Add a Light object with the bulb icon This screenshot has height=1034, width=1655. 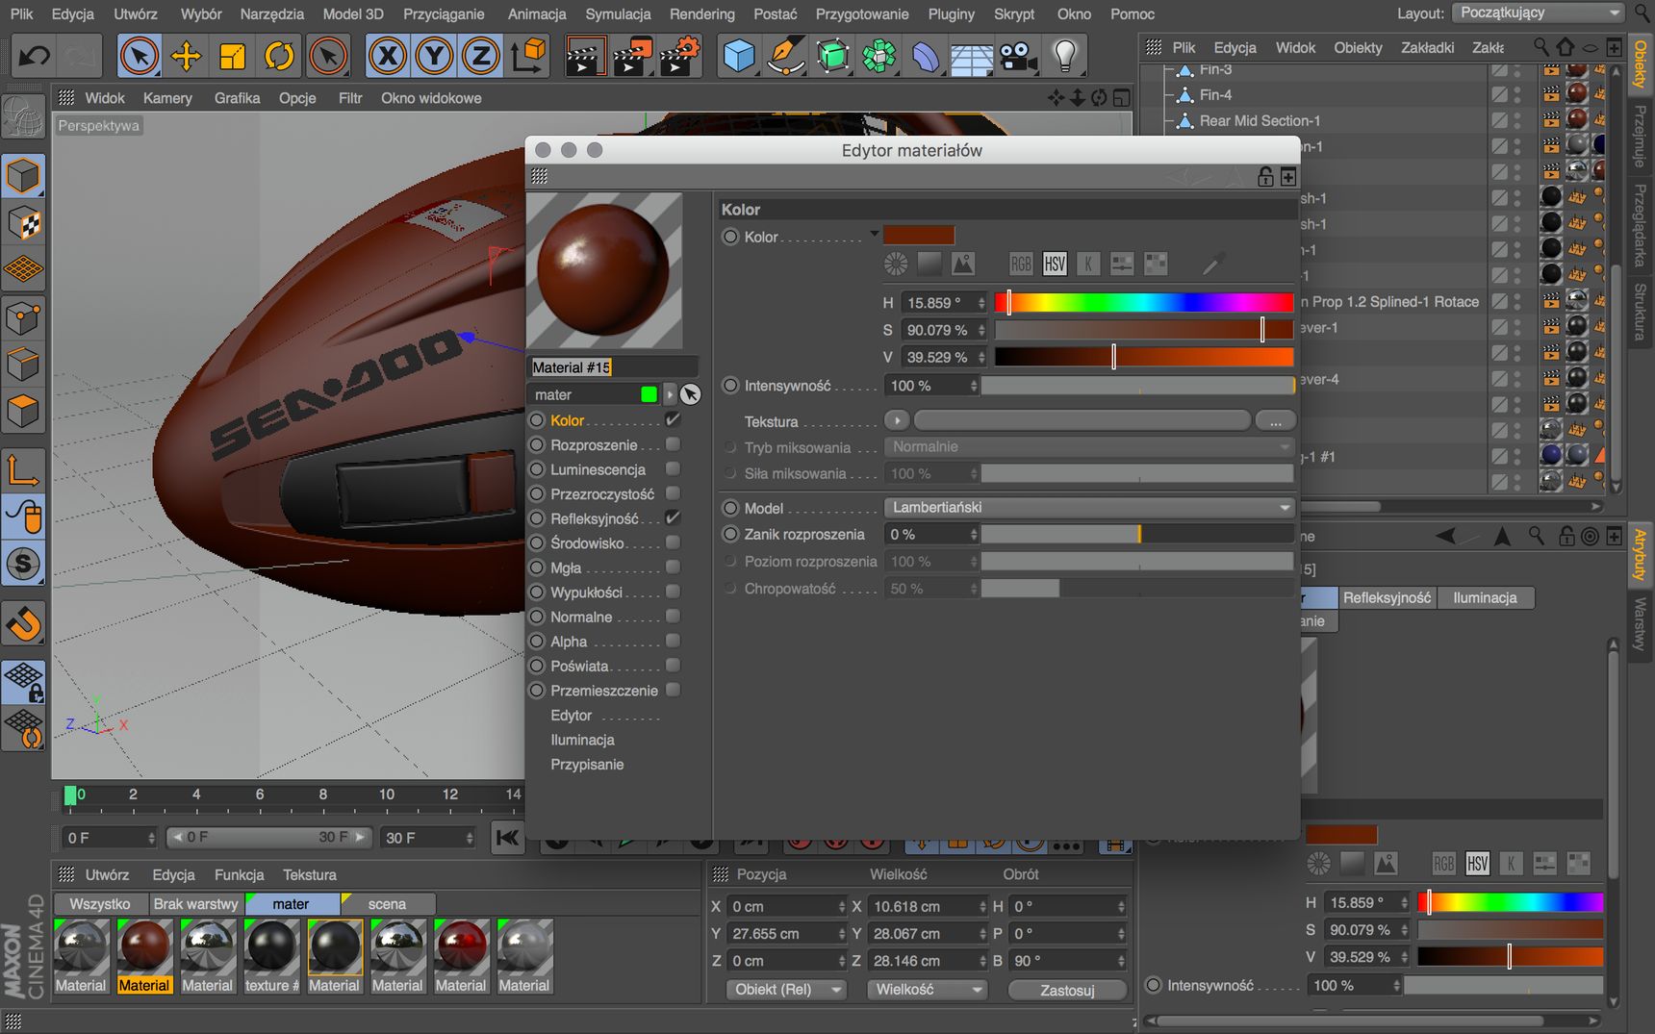(1065, 56)
